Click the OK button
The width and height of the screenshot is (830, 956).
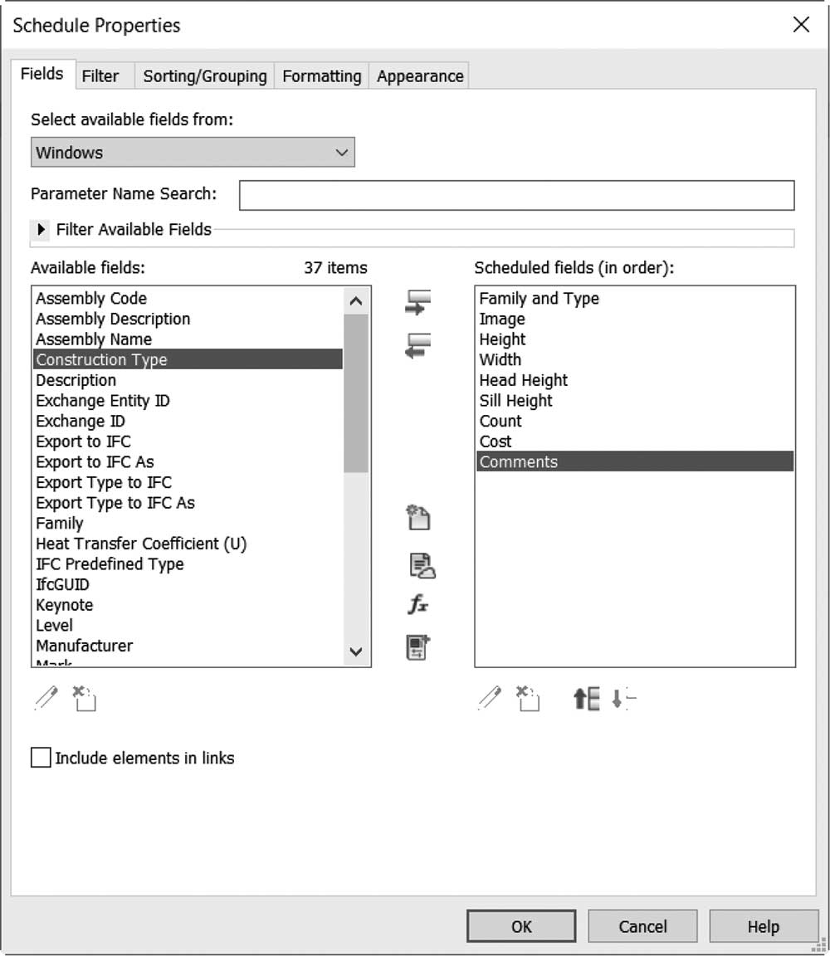click(521, 927)
